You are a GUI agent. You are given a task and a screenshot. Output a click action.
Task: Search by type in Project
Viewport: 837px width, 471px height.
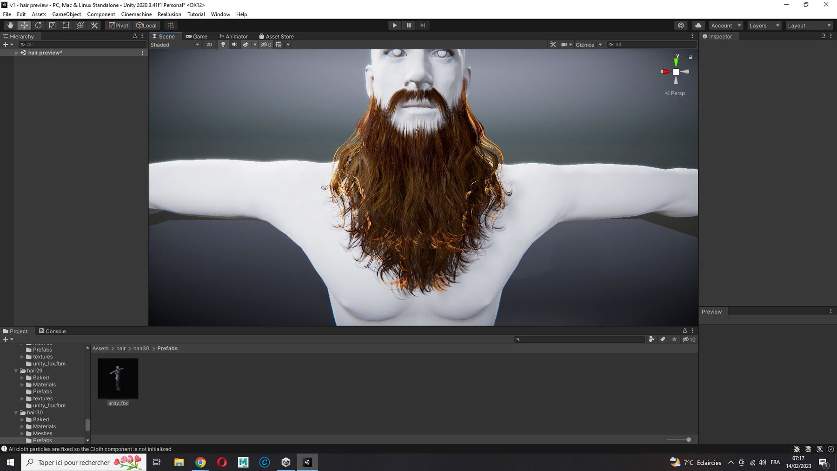coord(651,339)
